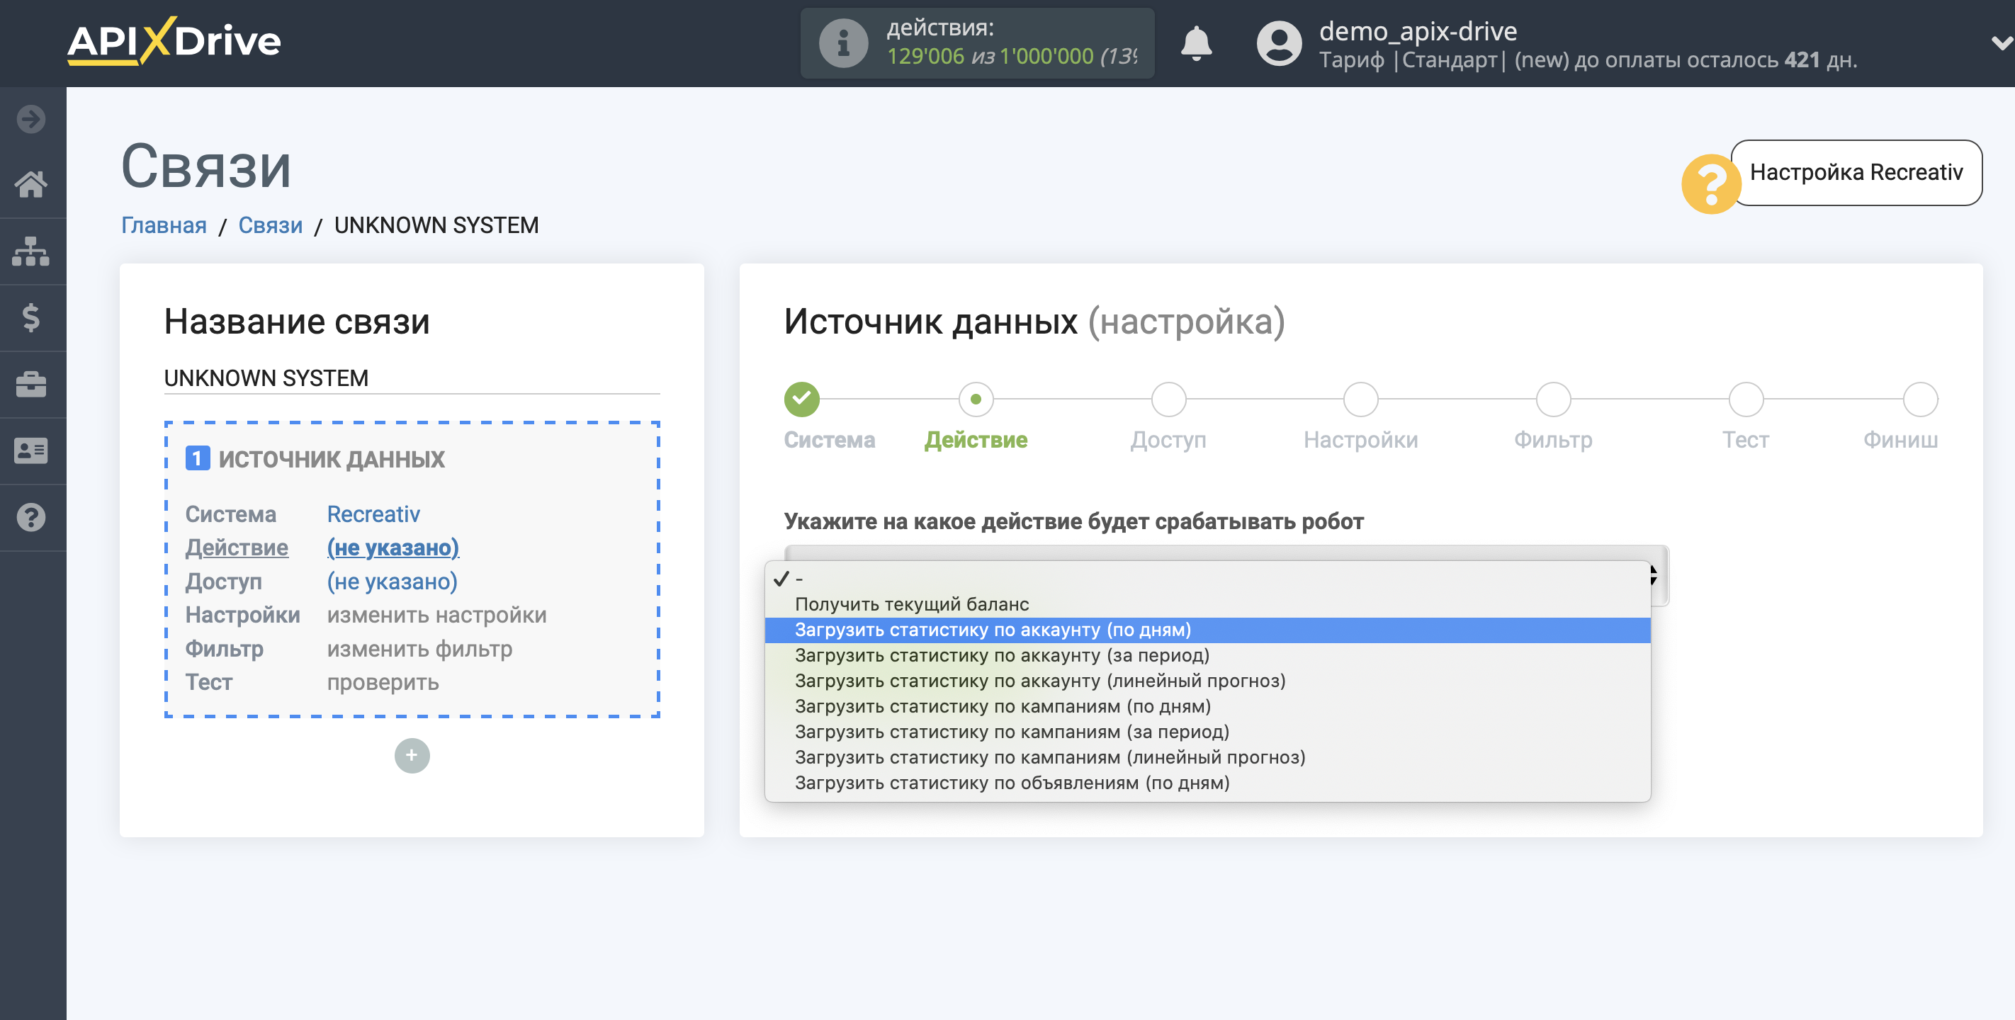
Task: Click the tariff info text line
Action: point(1587,59)
